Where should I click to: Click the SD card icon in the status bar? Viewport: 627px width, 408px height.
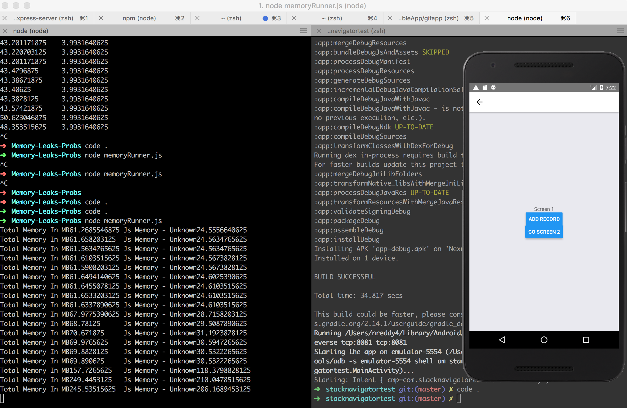pos(485,87)
